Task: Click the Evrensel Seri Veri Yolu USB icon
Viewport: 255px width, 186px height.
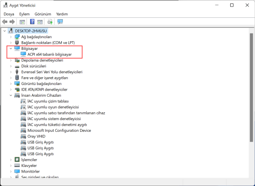Action: click(x=17, y=72)
